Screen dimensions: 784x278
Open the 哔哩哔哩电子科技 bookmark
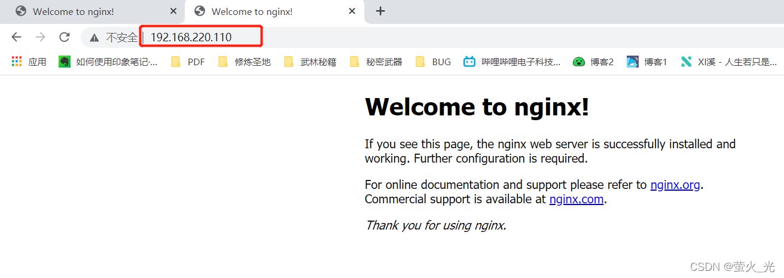point(513,61)
